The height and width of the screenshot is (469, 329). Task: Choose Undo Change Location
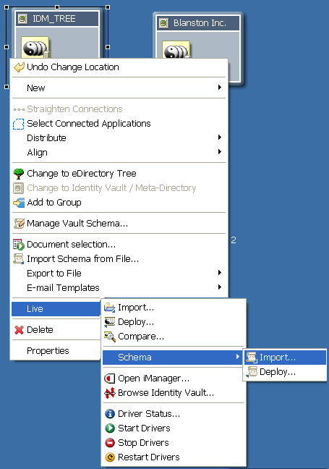pos(119,67)
